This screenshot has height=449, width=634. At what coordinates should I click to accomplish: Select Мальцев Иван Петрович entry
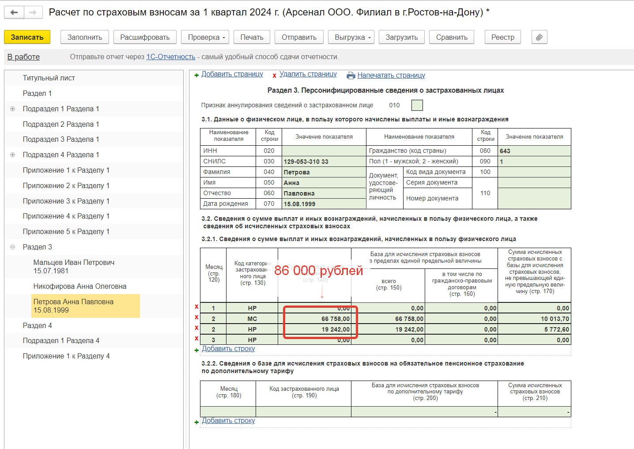(x=74, y=266)
